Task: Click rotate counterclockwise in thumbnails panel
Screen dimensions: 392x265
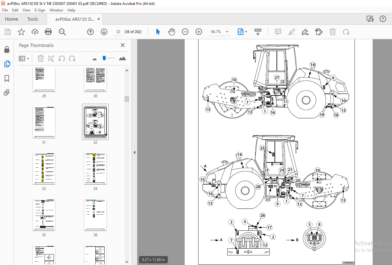Action: click(x=62, y=58)
